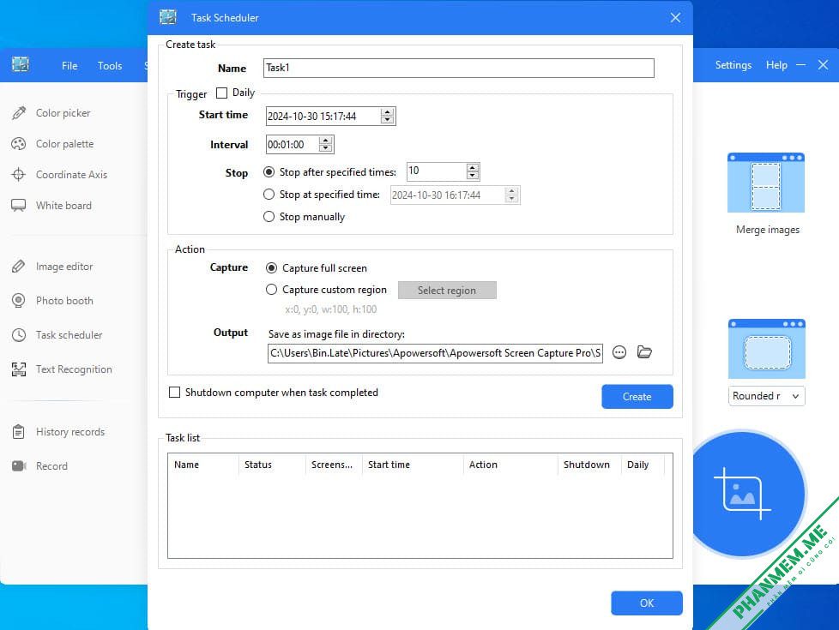The image size is (839, 630).
Task: Select Stop at specified time
Action: [269, 195]
